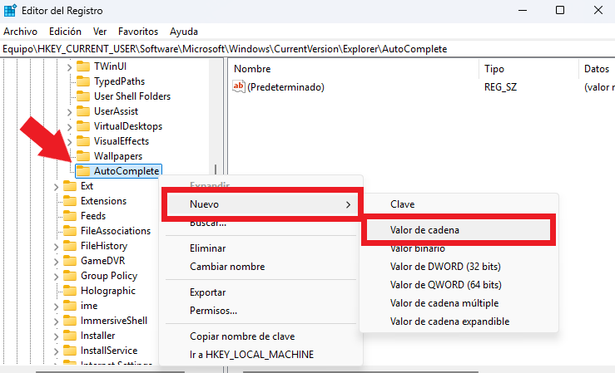Open the Nuevo submenu in context menu
This screenshot has width=615, height=373.
click(x=262, y=204)
